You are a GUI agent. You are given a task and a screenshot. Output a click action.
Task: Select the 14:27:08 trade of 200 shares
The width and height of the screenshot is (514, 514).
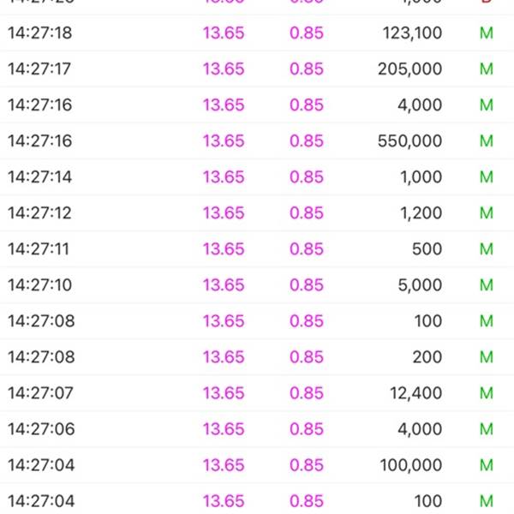click(x=257, y=357)
